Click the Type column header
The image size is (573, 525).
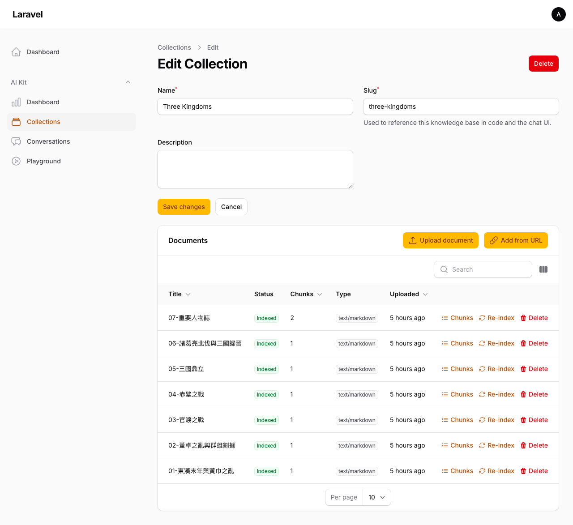pyautogui.click(x=343, y=294)
